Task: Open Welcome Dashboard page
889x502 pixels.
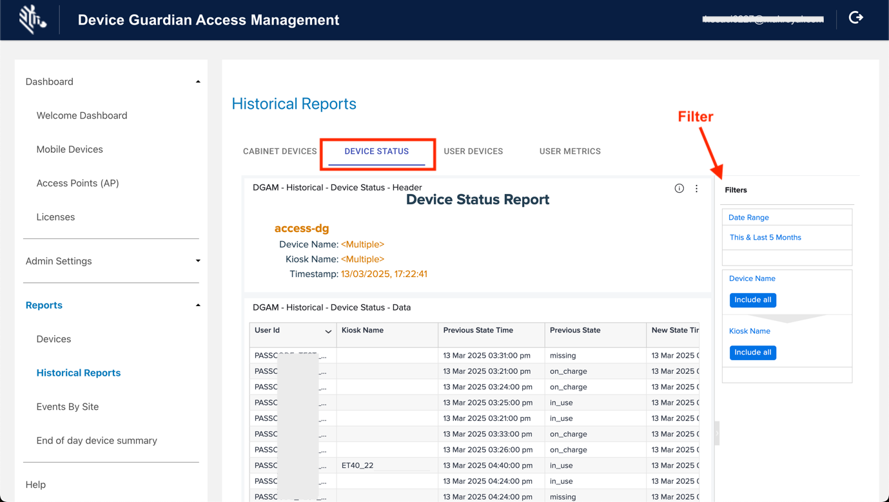Action: click(x=82, y=115)
